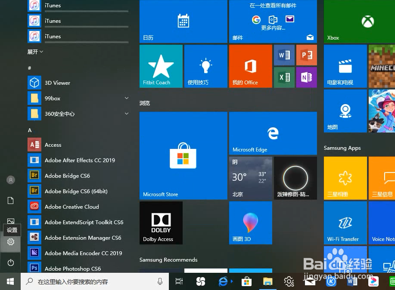
Task: Expand the recently added list via 展开
Action: point(35,52)
